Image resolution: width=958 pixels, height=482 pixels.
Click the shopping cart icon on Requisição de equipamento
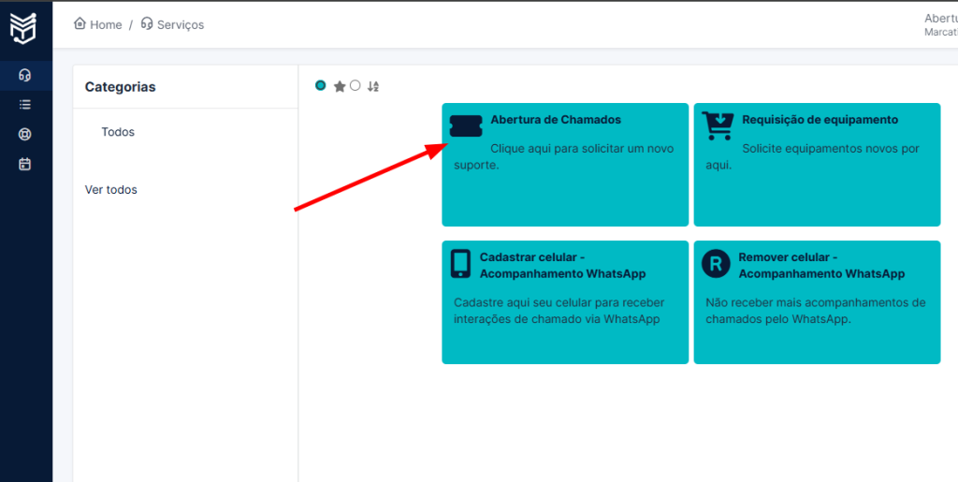718,125
